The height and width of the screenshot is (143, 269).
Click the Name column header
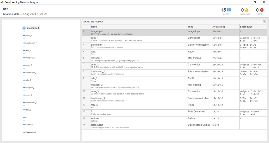pyautogui.click(x=94, y=27)
